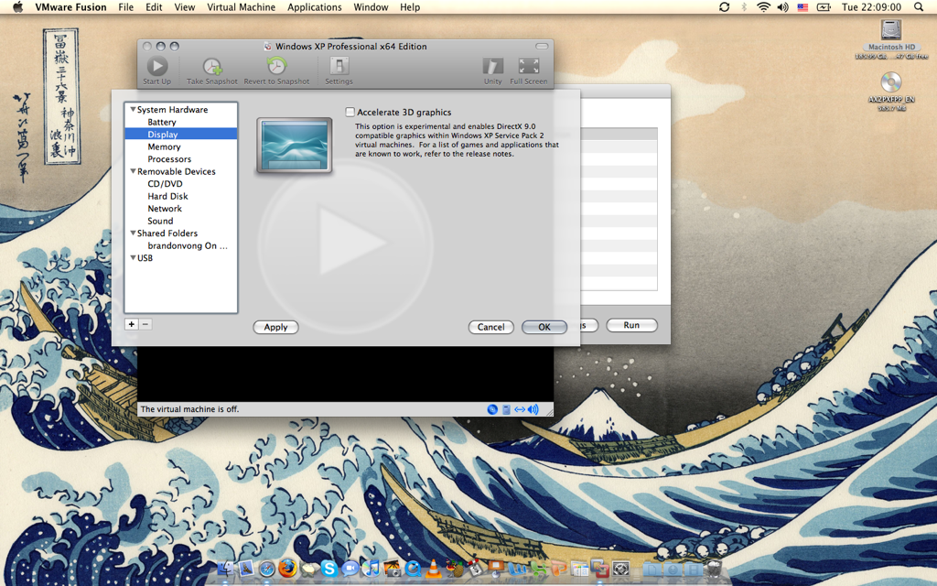937x586 pixels.
Task: Enable the Accelerate 3D graphics checkbox
Action: click(x=350, y=112)
